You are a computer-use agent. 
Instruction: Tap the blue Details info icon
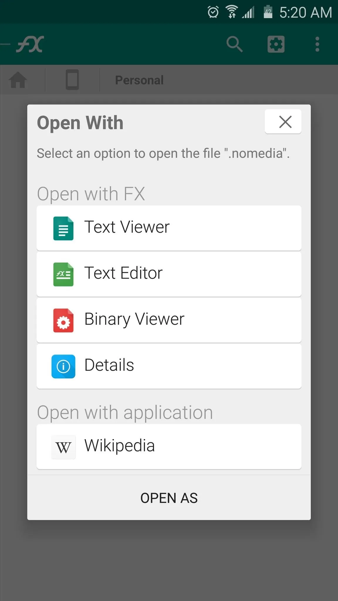point(63,367)
